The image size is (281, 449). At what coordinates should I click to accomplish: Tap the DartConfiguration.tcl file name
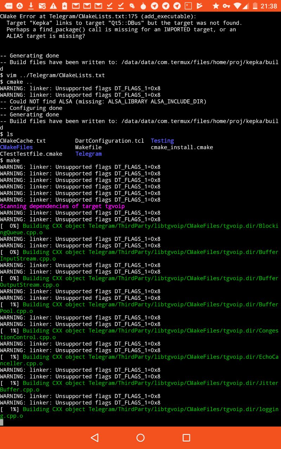tap(110, 141)
